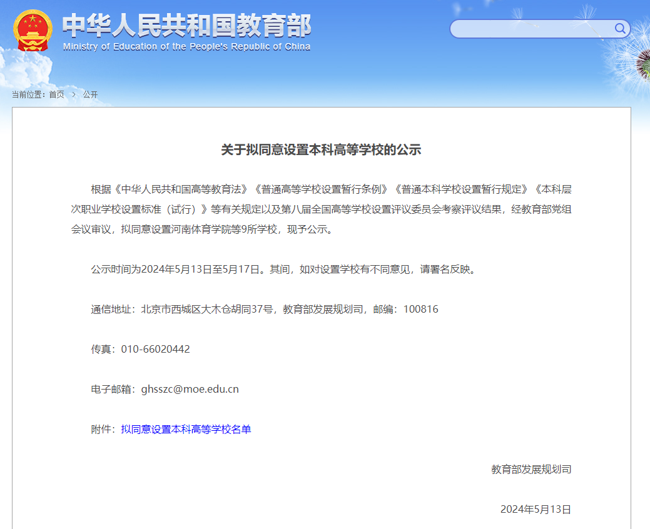This screenshot has height=529, width=650.
Task: Focus the site search input field
Action: pyautogui.click(x=540, y=29)
